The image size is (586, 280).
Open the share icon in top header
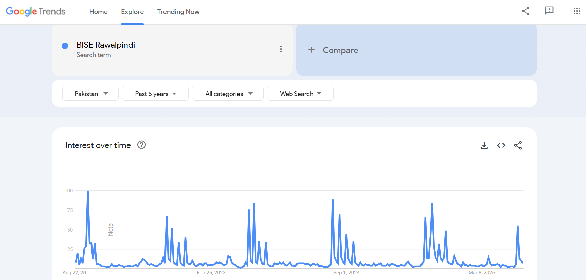click(x=525, y=11)
